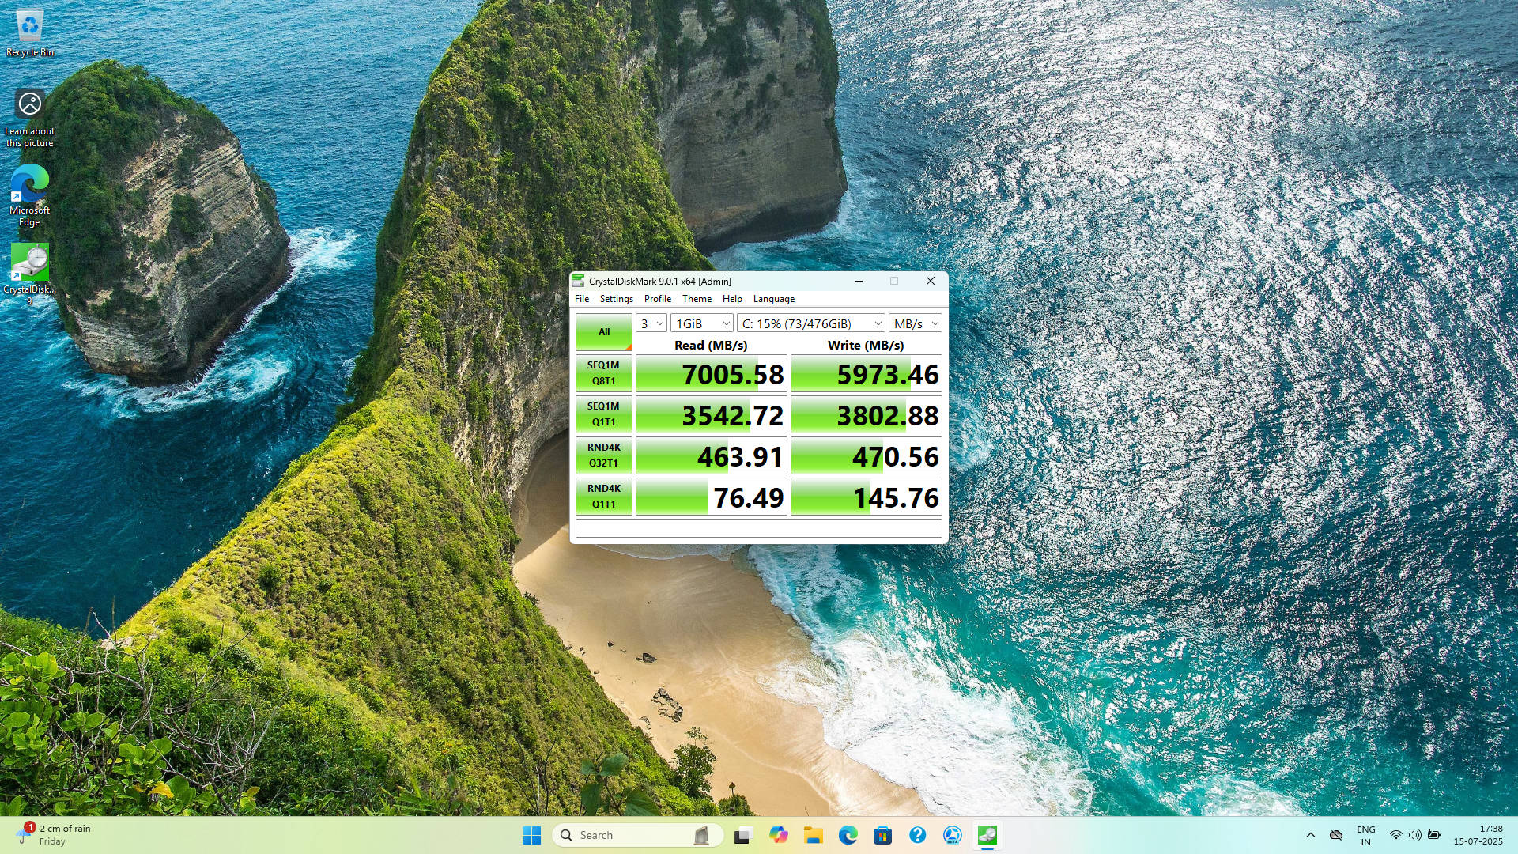The width and height of the screenshot is (1518, 854).
Task: Expand the MB/s unit dropdown
Action: coord(915,323)
